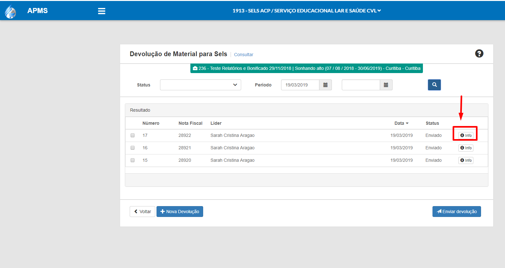Expand the Status dropdown filter

pyautogui.click(x=201, y=85)
